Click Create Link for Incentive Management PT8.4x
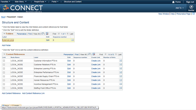This screenshot has height=110, width=196. click(96, 84)
